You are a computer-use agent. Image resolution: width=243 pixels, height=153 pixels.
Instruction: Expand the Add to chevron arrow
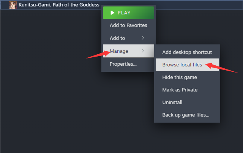coord(143,38)
